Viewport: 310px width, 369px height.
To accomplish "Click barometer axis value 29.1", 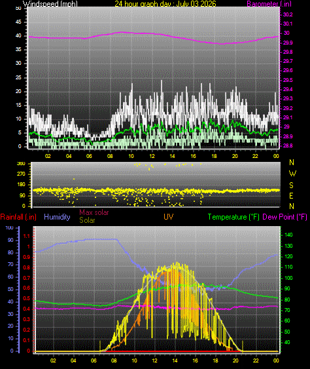I will point(288,117).
